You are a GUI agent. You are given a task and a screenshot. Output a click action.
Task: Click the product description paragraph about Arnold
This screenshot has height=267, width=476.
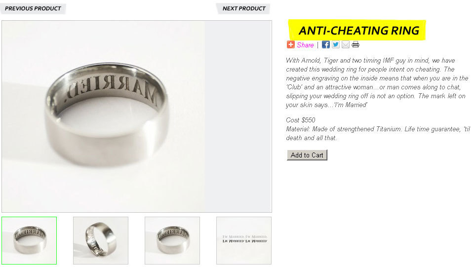point(377,82)
